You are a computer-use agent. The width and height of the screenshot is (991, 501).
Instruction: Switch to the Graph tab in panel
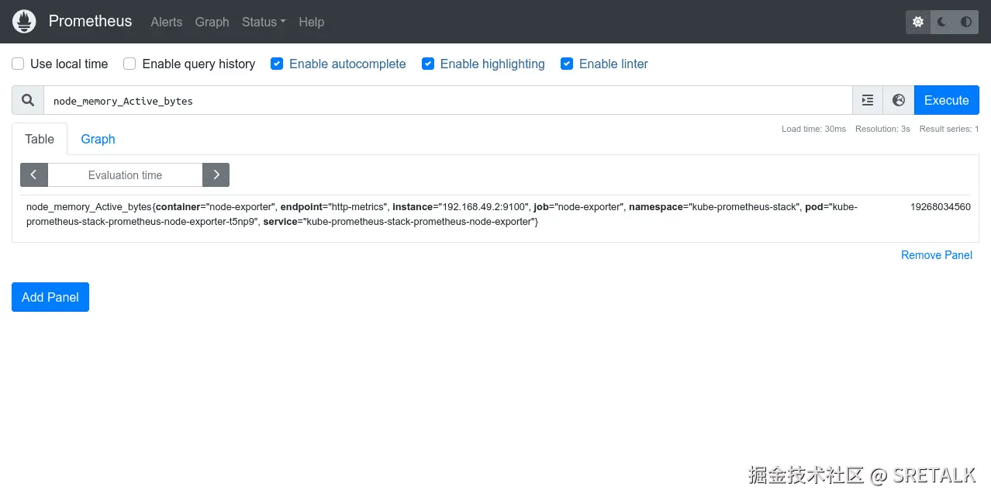click(98, 139)
